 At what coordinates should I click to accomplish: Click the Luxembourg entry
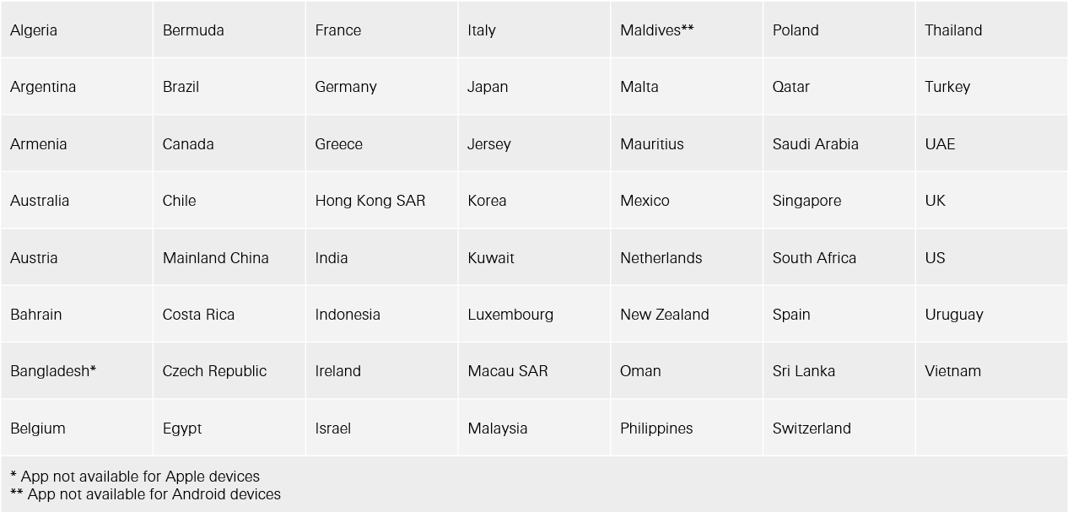point(510,315)
